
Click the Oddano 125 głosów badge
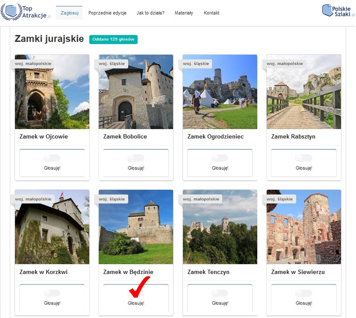coord(113,40)
